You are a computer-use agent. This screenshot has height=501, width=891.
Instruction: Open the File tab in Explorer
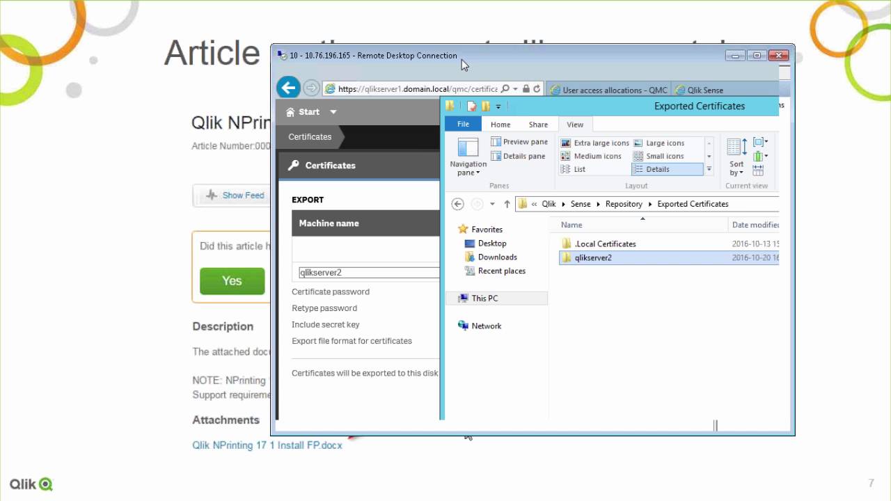[463, 124]
